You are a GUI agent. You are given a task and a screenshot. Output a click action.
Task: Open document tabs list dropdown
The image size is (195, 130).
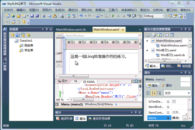pos(140,30)
